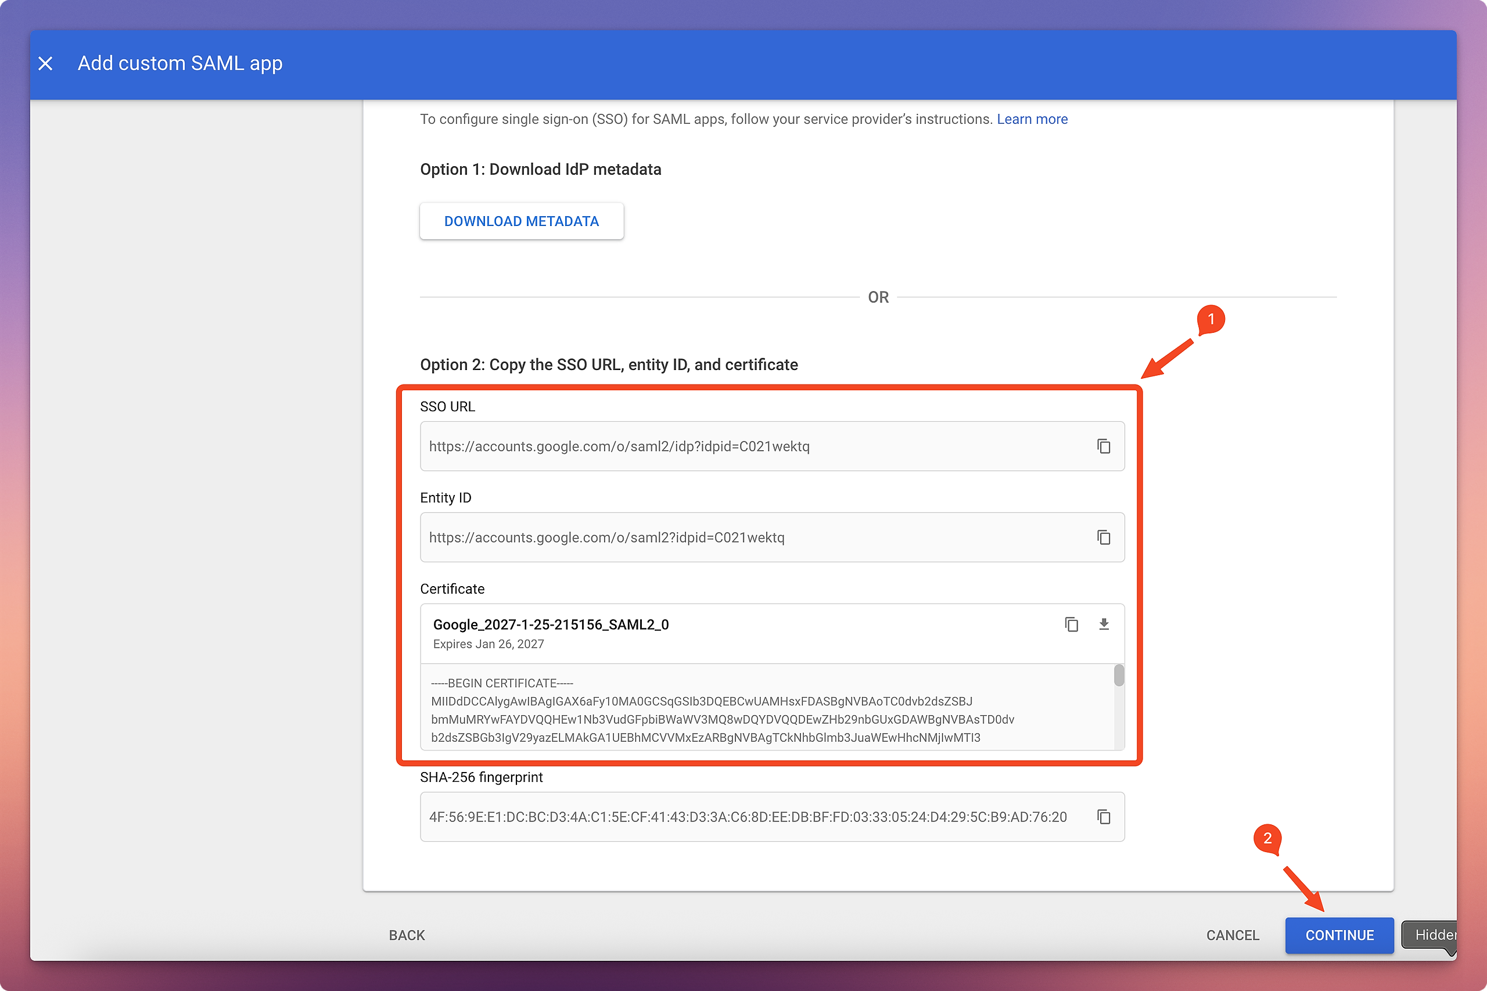Copy the Entity ID with copy icon
Screen dimensions: 1487x991
tap(1104, 537)
